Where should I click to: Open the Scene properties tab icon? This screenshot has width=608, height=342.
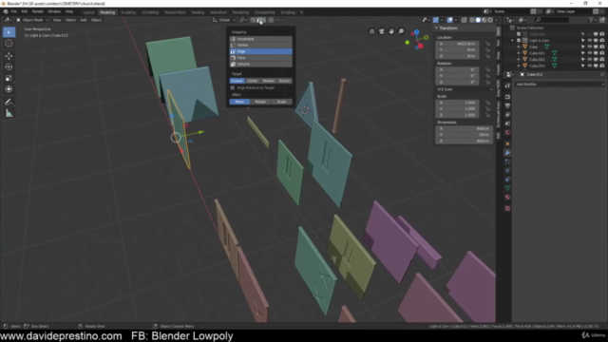click(x=507, y=123)
